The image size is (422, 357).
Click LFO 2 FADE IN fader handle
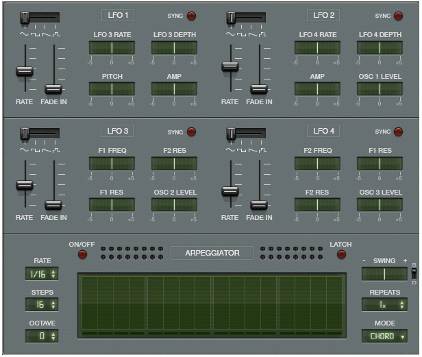259,89
